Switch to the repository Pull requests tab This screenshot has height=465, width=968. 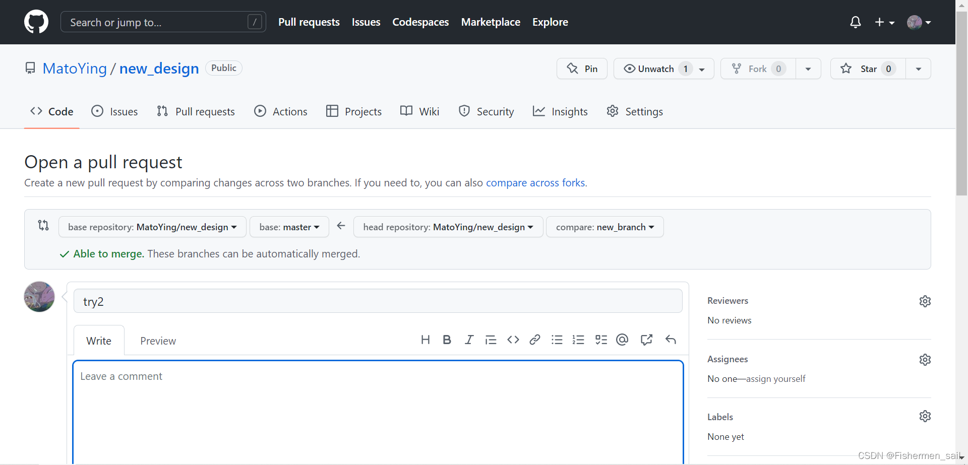tap(196, 111)
